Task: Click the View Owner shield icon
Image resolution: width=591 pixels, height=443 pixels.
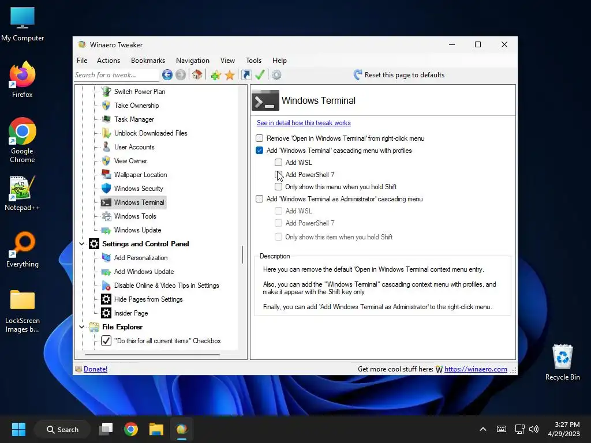Action: pos(106,161)
